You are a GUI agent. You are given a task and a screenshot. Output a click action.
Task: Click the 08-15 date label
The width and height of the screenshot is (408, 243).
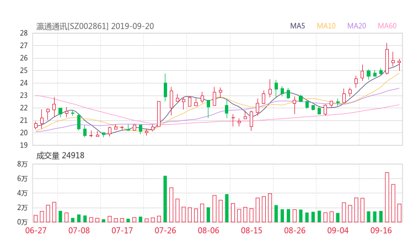click(x=251, y=230)
